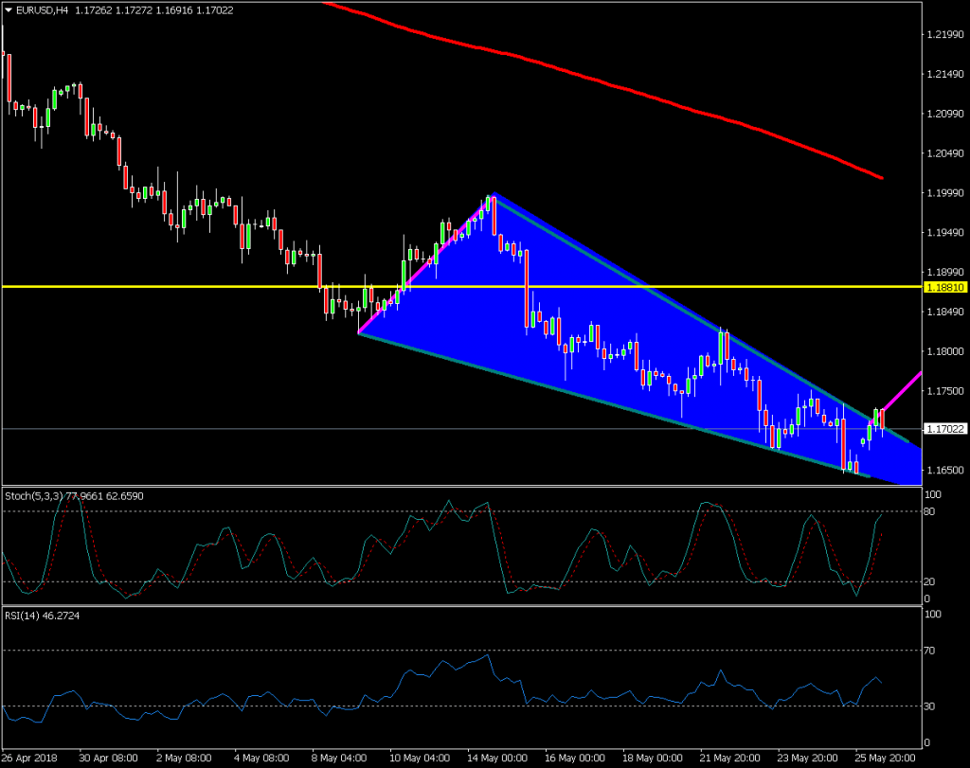
Task: Click the yellow 1.18810 price label
Action: [x=945, y=286]
